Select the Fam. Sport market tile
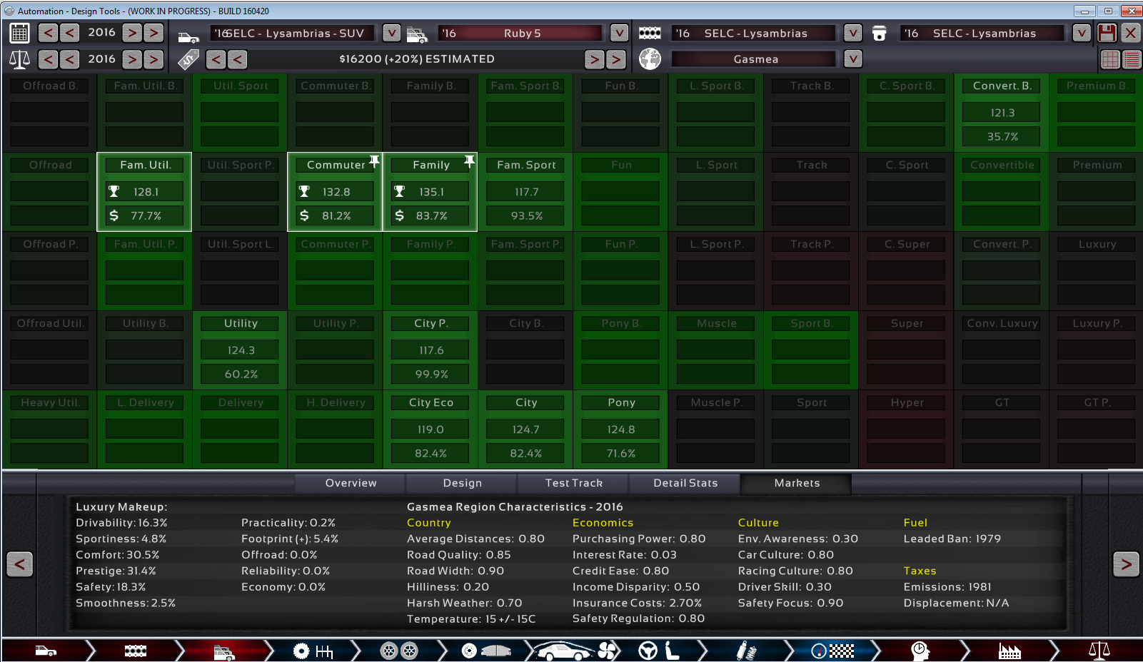This screenshot has height=662, width=1143. 525,191
